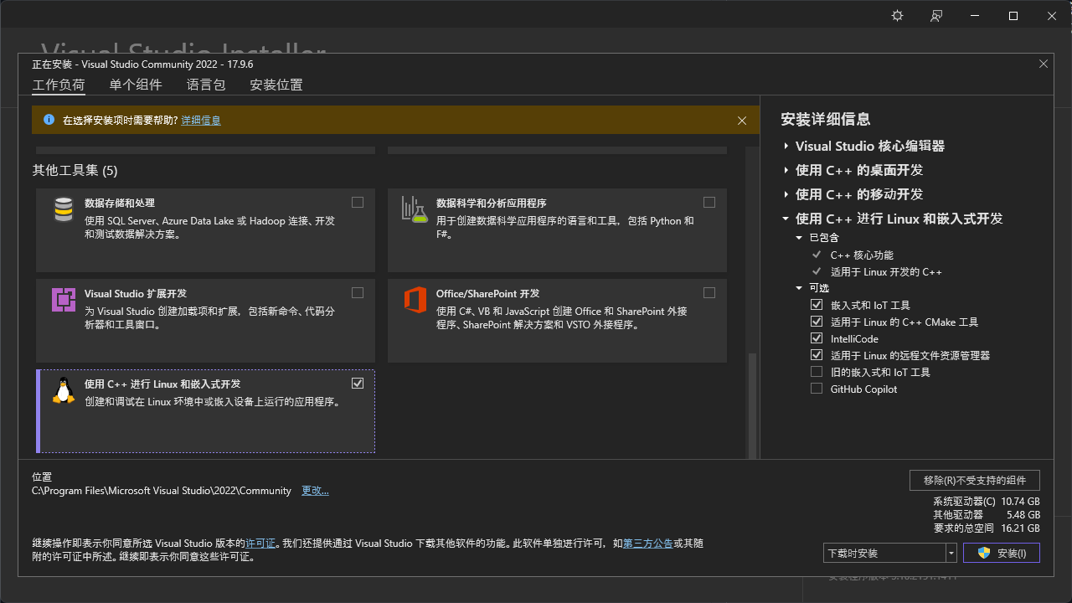Uncheck the Linux 和嵌入式开发 workload checkbox

pyautogui.click(x=358, y=384)
